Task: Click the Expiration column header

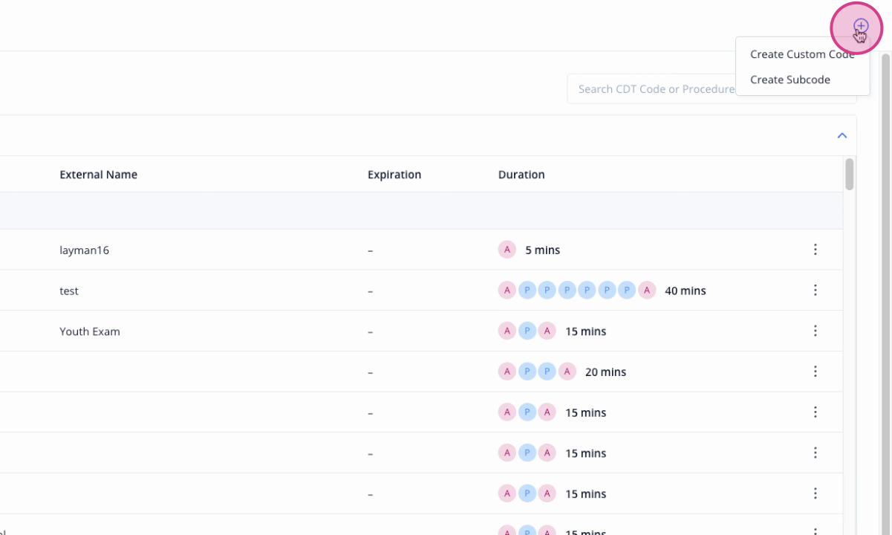Action: click(394, 175)
